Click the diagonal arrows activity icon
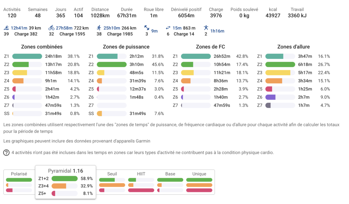Viewport: 349px width, 204px height. tap(147, 28)
